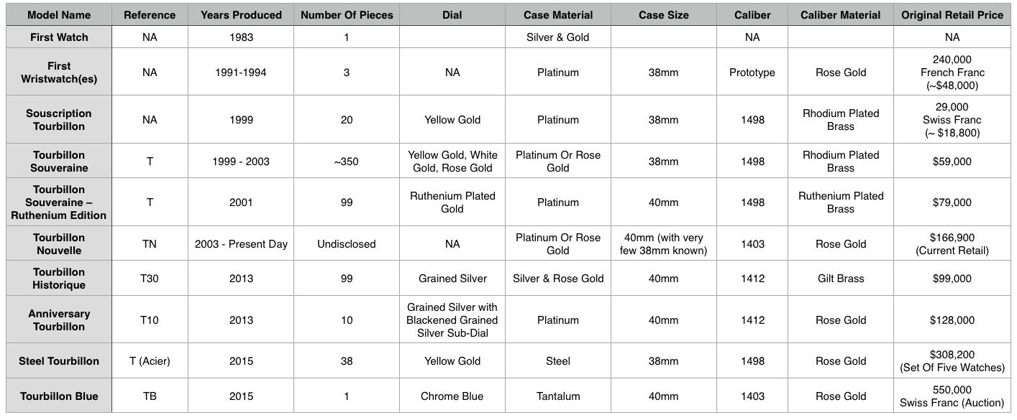Click the Souscription Tourbillon model cell
Viewport: 1017px width, 420px height.
(x=59, y=120)
